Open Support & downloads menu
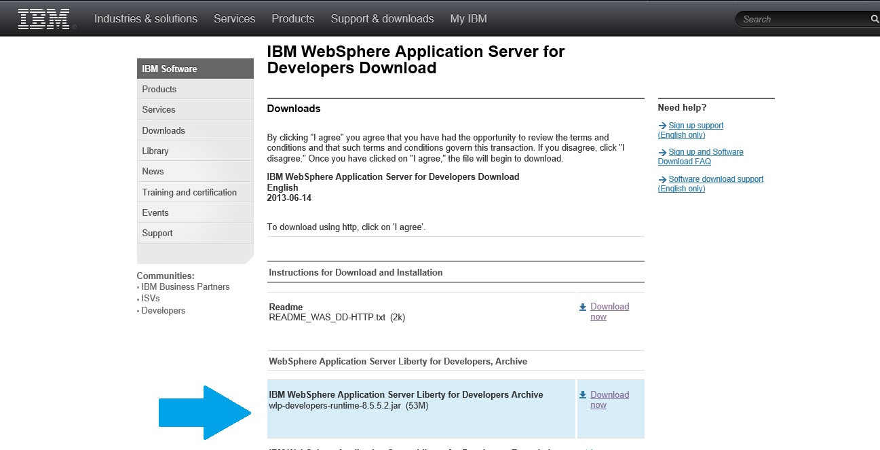 pyautogui.click(x=382, y=19)
